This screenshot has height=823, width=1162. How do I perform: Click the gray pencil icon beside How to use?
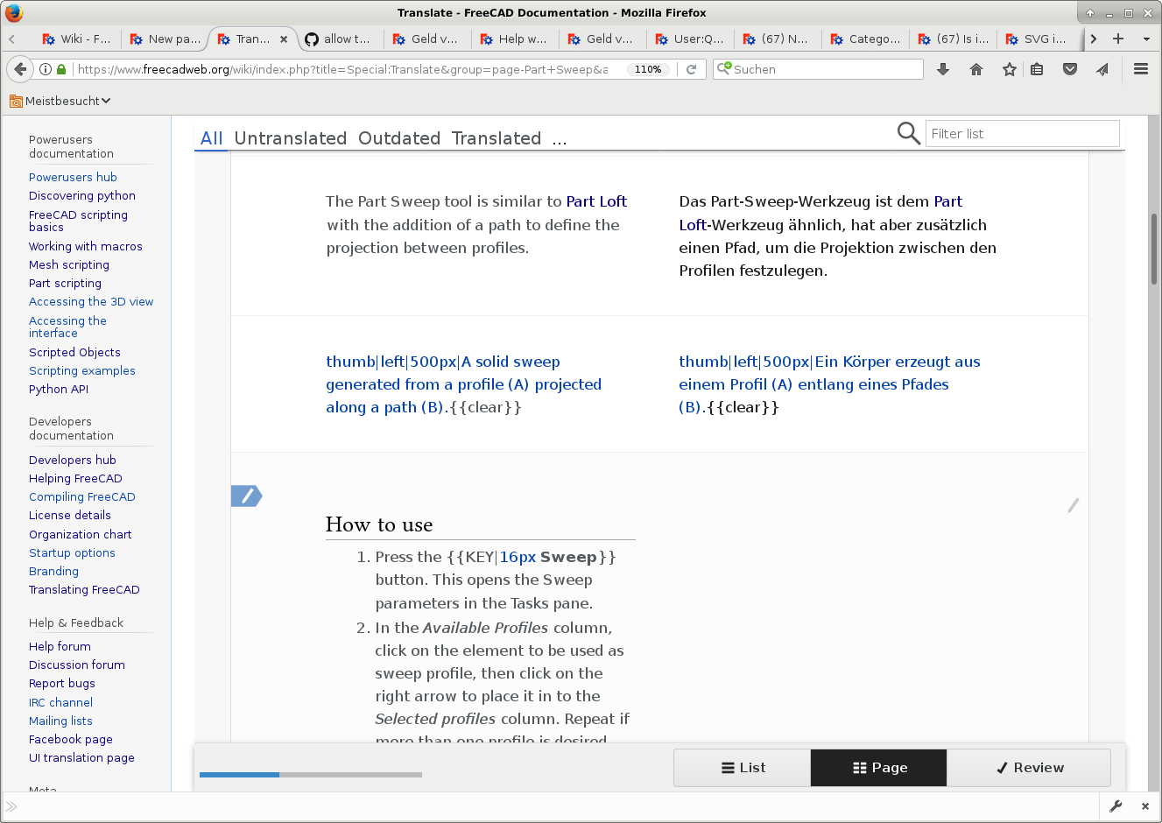coord(1073,505)
